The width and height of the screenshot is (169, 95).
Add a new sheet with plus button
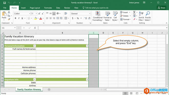coord(49,90)
